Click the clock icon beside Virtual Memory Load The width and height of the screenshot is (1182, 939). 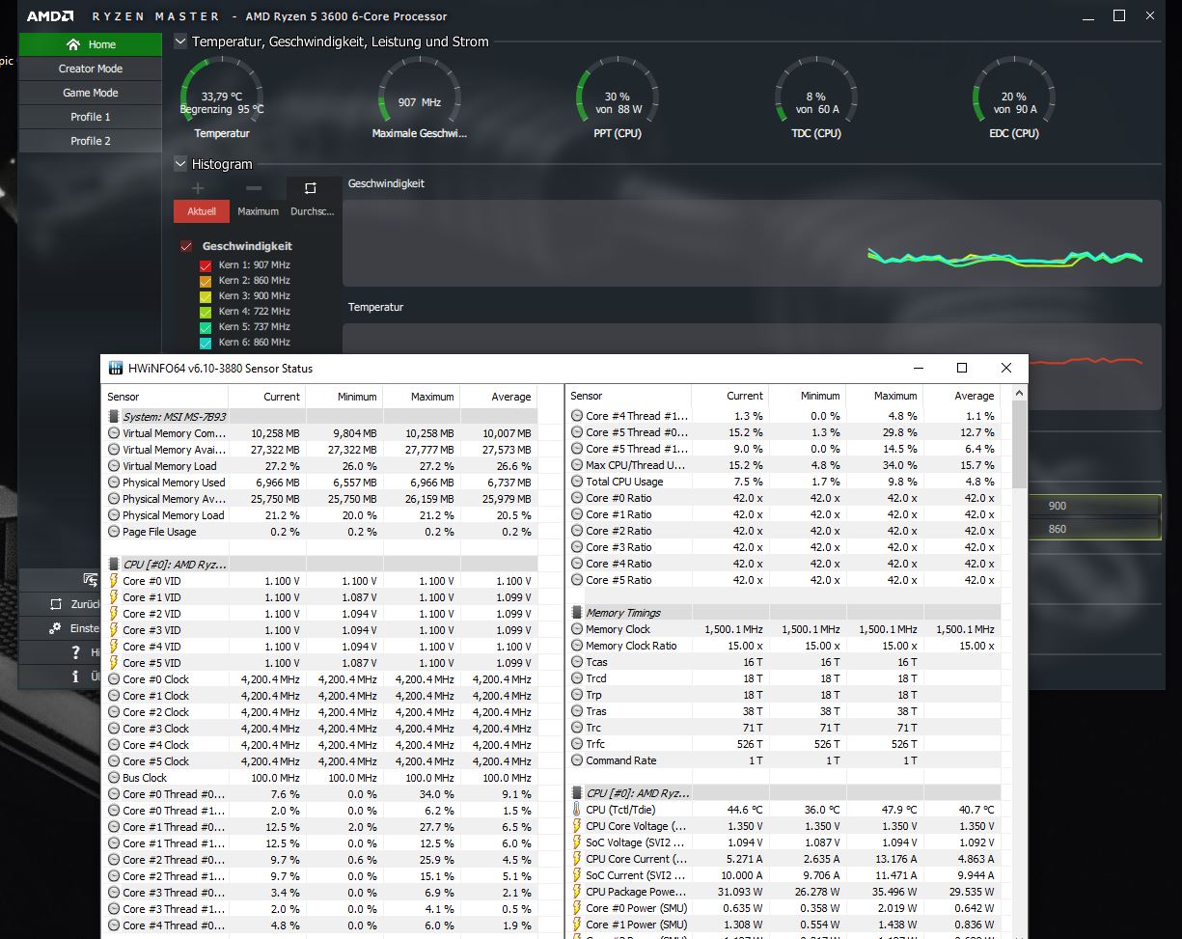(114, 466)
